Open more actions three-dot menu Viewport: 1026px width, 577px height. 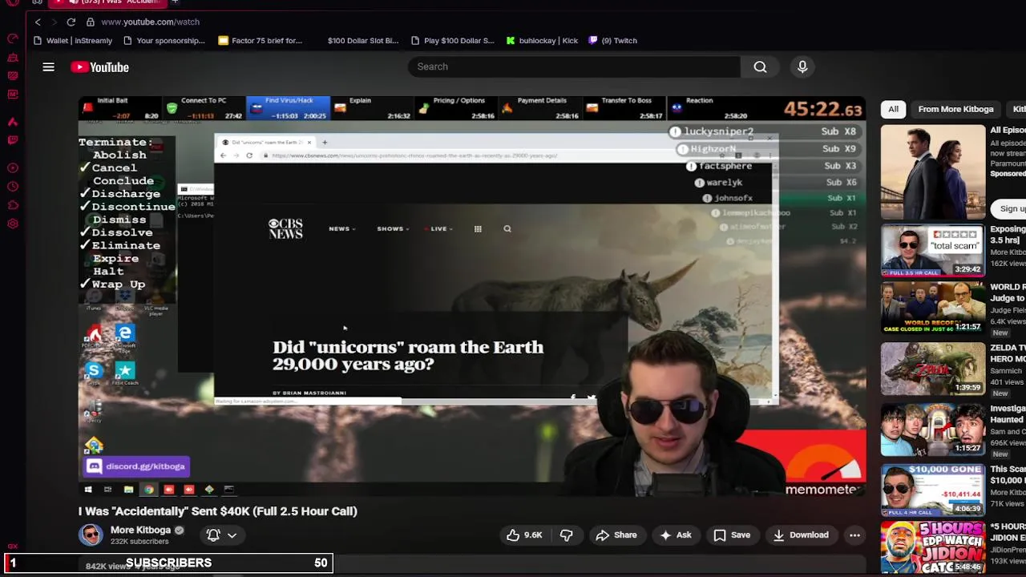[x=854, y=535]
